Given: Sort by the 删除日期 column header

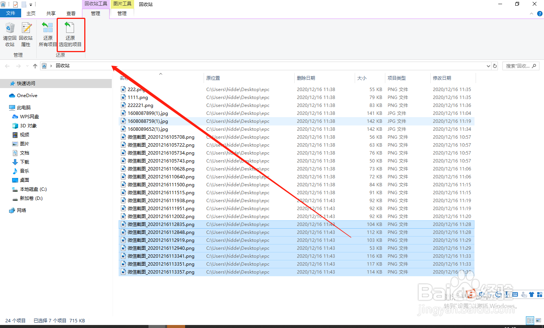Looking at the screenshot, I should tap(325, 78).
